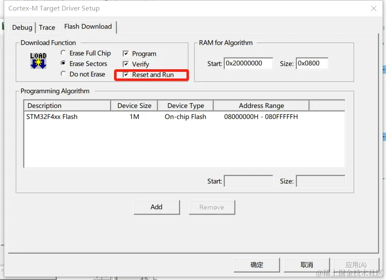Click Programming Algorithm Start field

tap(248, 181)
